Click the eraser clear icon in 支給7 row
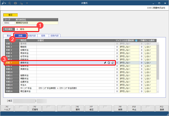 coord(113,63)
